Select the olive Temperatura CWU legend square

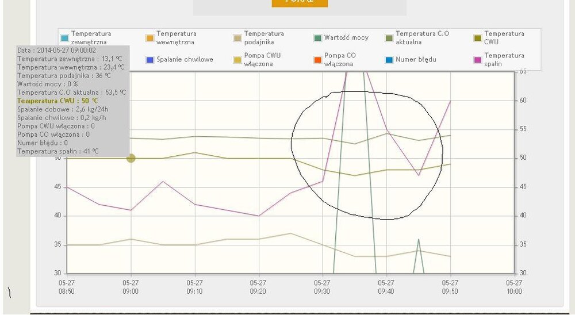477,38
